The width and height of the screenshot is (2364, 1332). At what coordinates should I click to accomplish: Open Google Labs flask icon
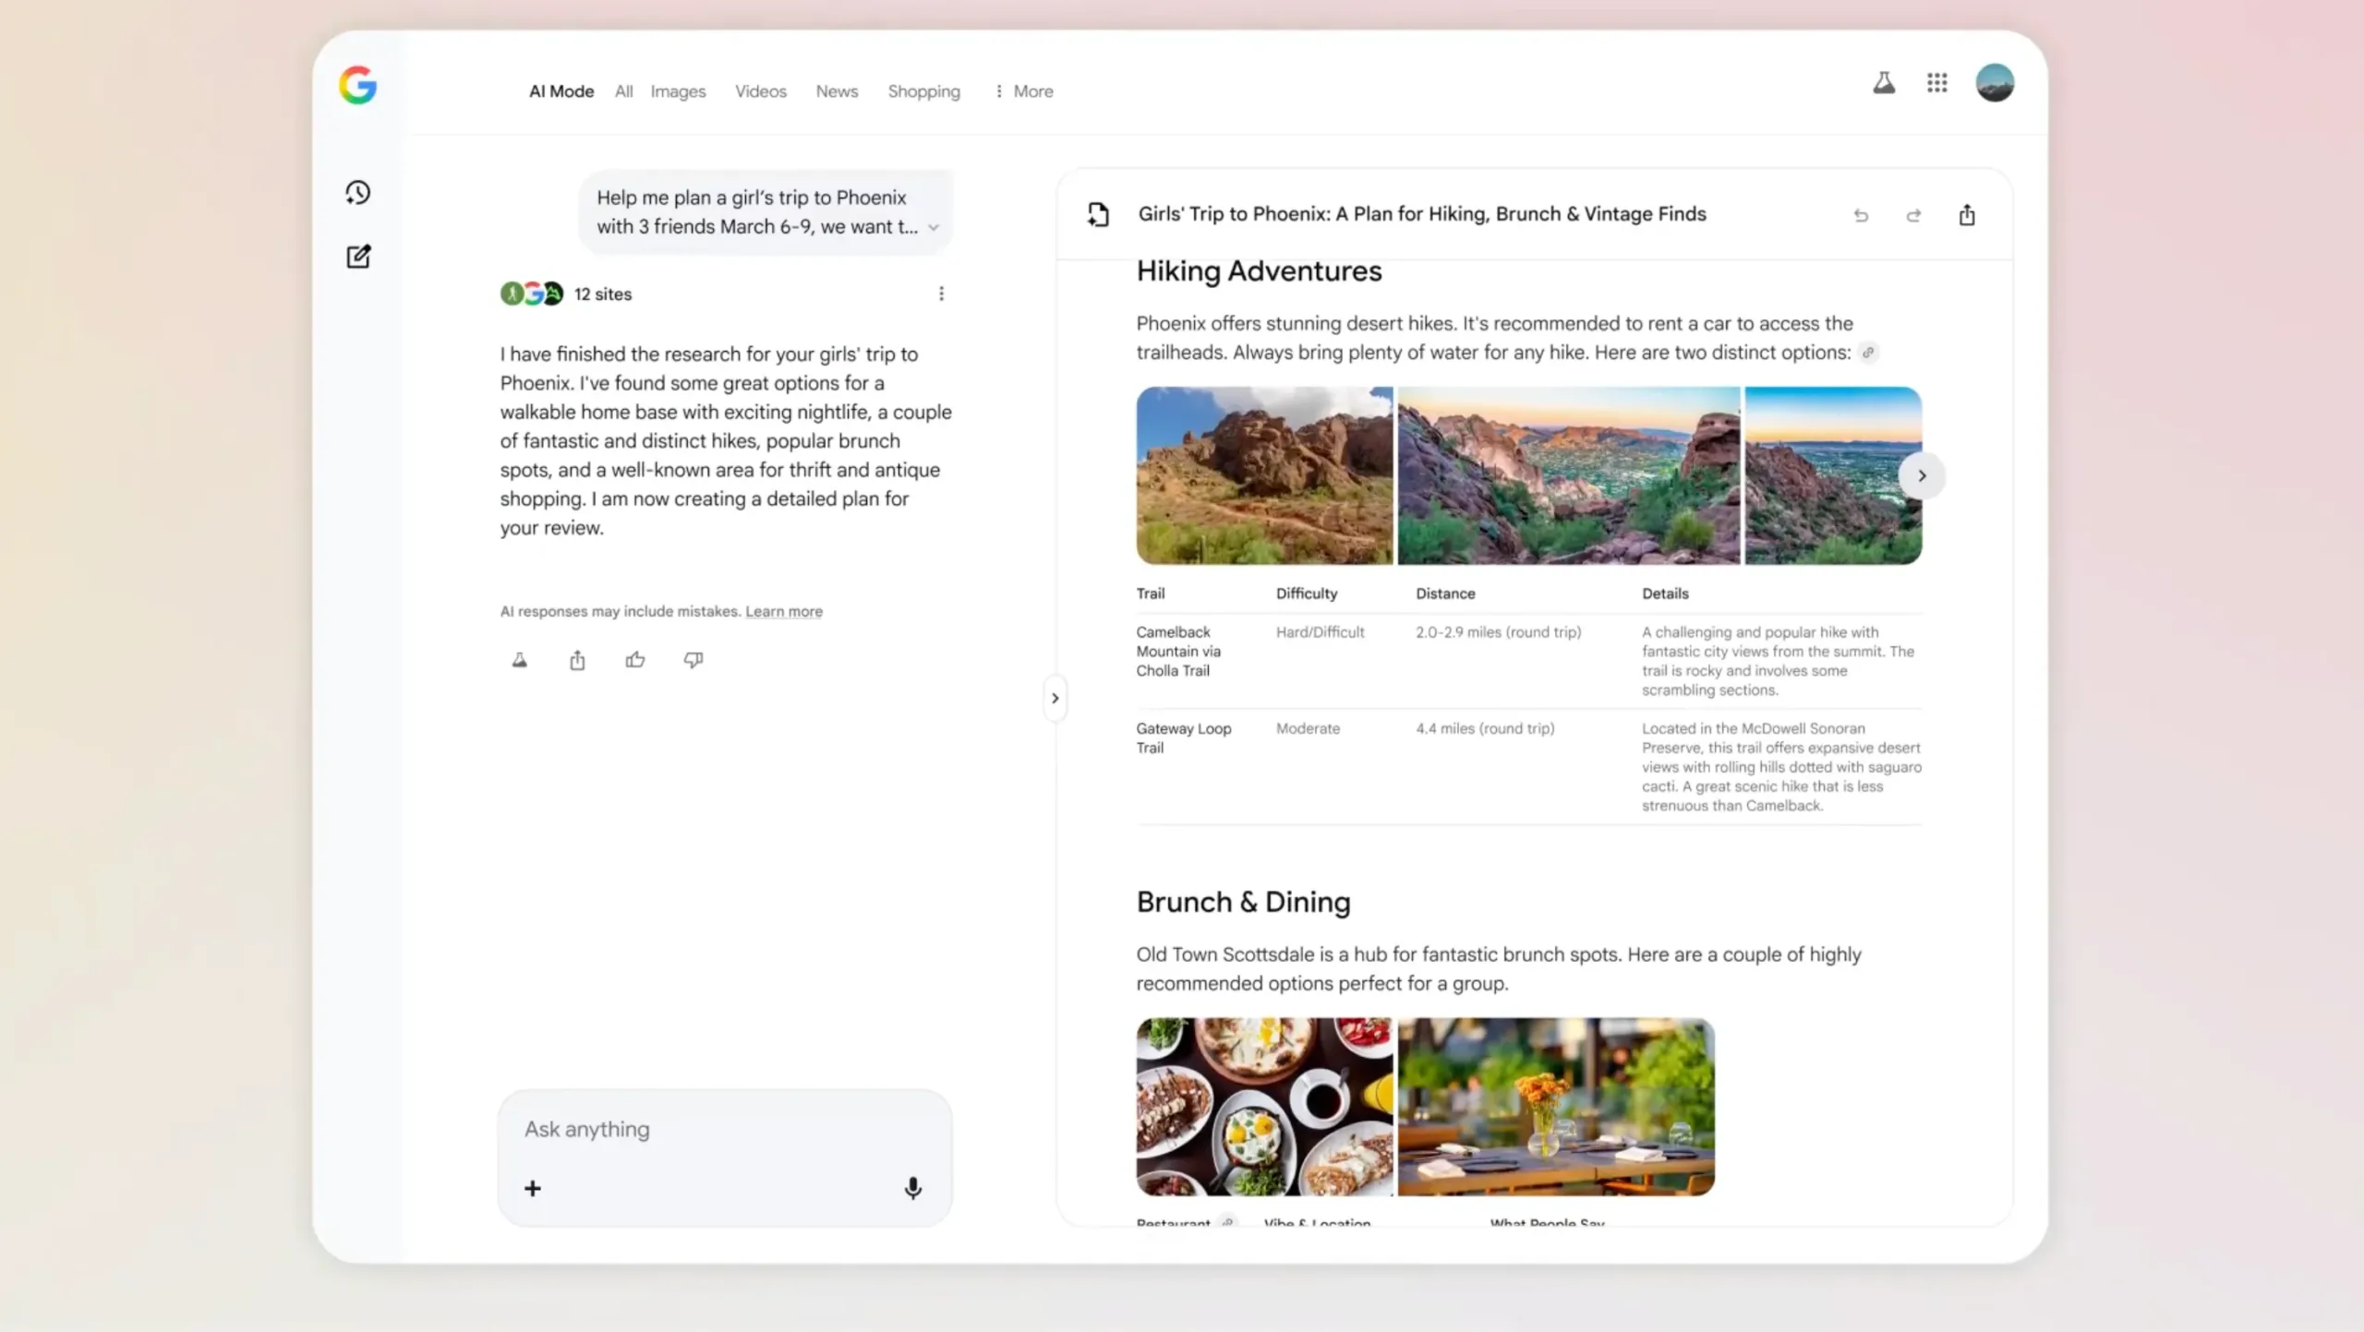[1884, 82]
